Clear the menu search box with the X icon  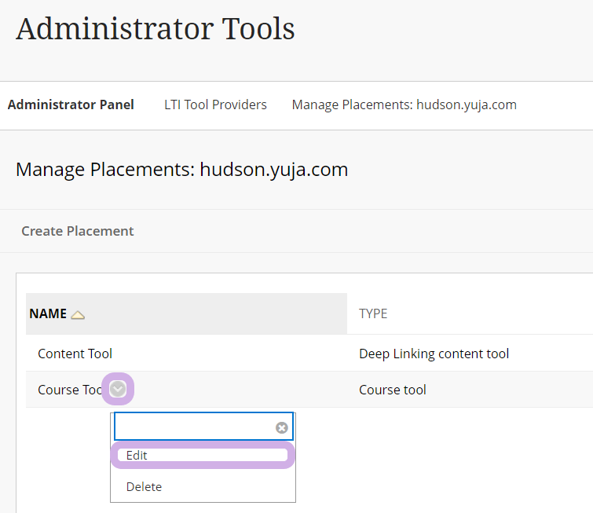click(281, 427)
